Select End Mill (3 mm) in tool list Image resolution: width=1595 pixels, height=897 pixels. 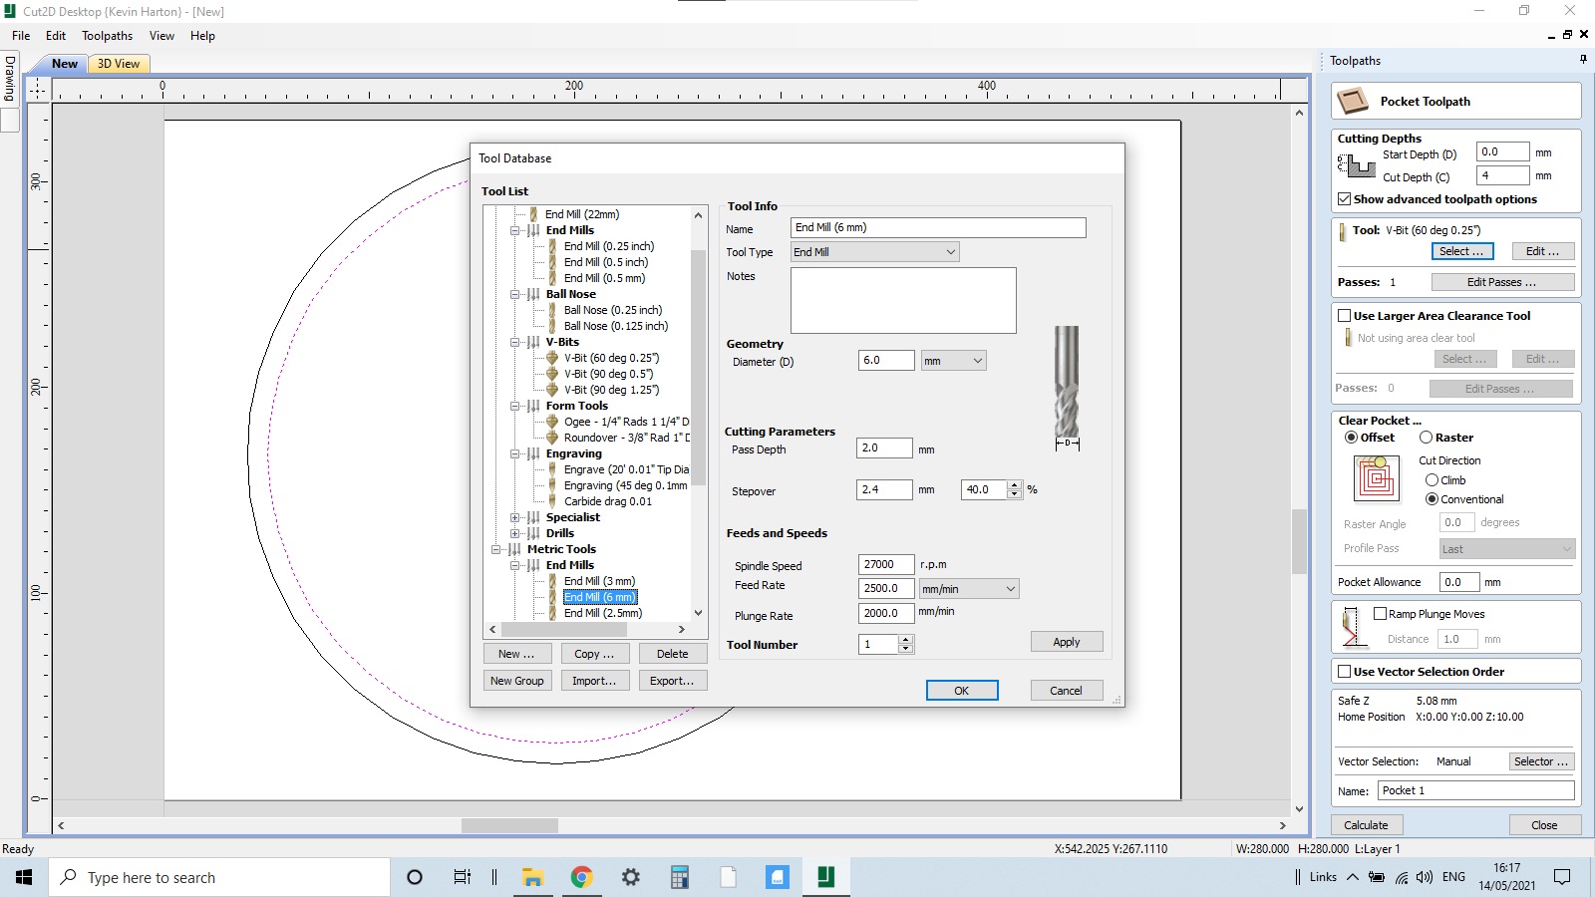(599, 581)
